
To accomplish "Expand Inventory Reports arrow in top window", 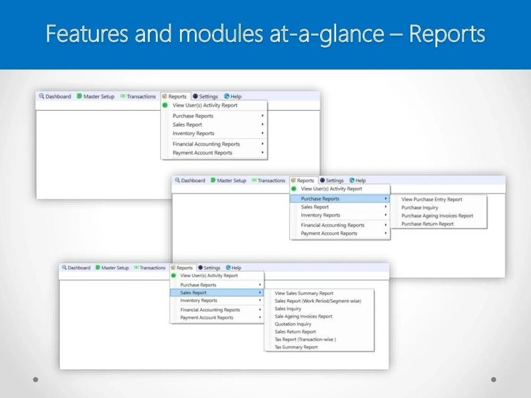I will click(x=262, y=133).
